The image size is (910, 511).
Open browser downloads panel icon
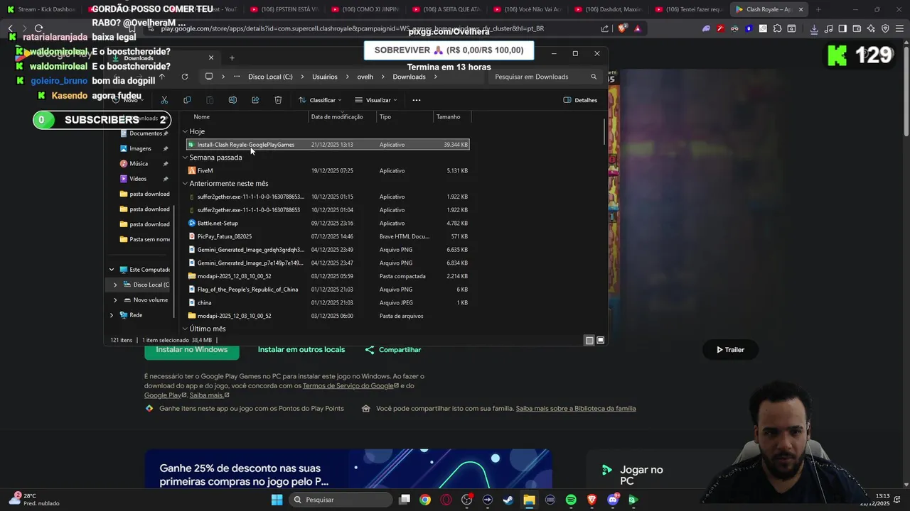pos(814,28)
